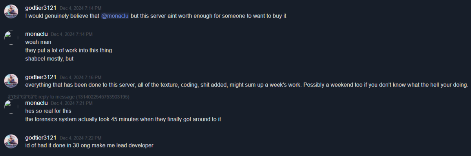Click the Dec 4, 2024 7:21 PM timestamp
Viewport: 471px width, 156px height.
pyautogui.click(x=71, y=103)
